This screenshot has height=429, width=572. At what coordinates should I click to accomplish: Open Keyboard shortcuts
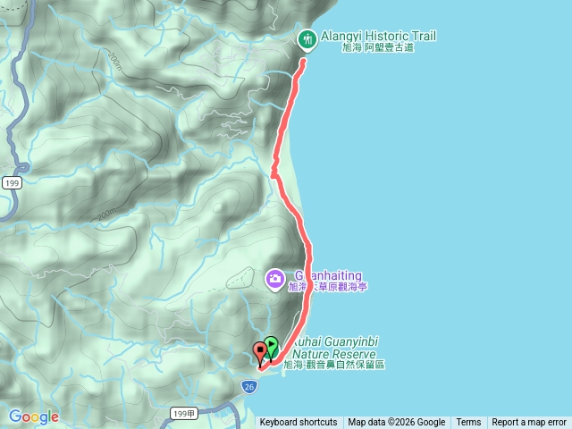[299, 422]
